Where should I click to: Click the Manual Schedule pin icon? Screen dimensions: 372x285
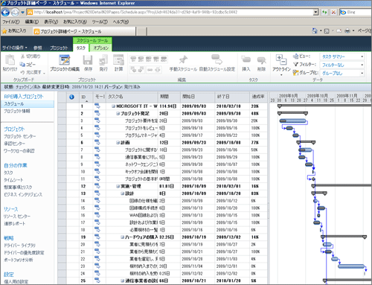[183, 60]
